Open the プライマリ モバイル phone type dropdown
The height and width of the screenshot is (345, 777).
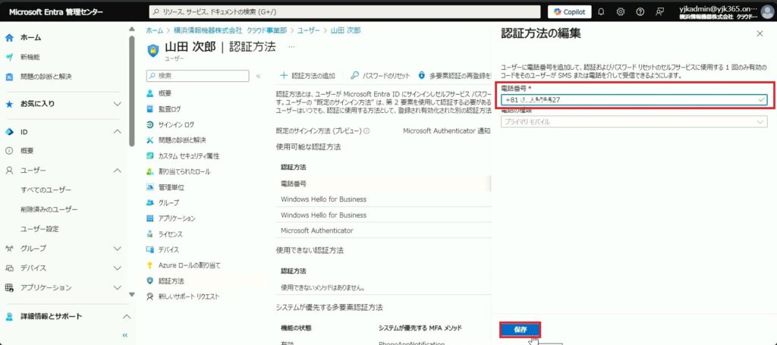click(x=634, y=122)
